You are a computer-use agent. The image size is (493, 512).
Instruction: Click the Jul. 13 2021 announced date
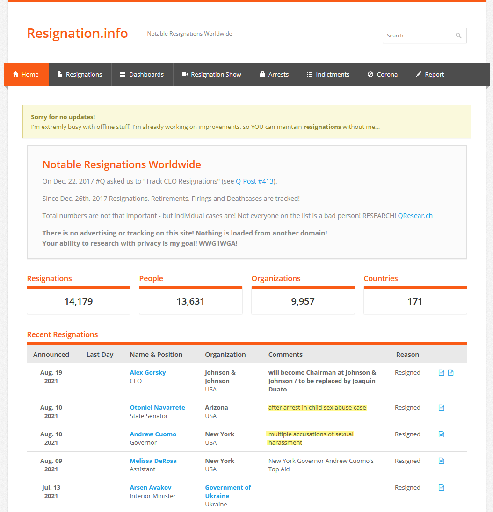(51, 492)
